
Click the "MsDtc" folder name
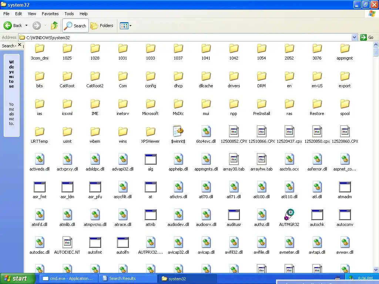tap(178, 114)
